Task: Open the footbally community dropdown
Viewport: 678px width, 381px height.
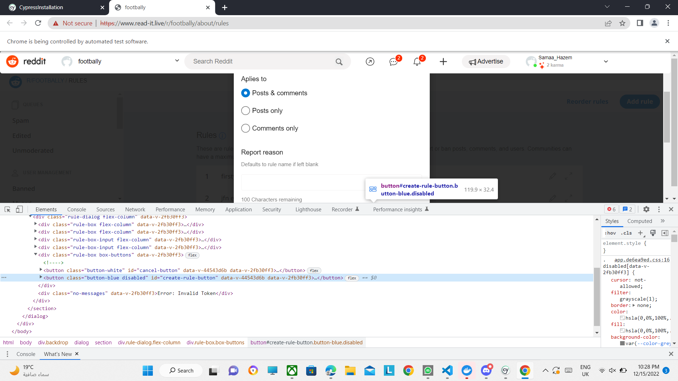Action: pos(177,61)
